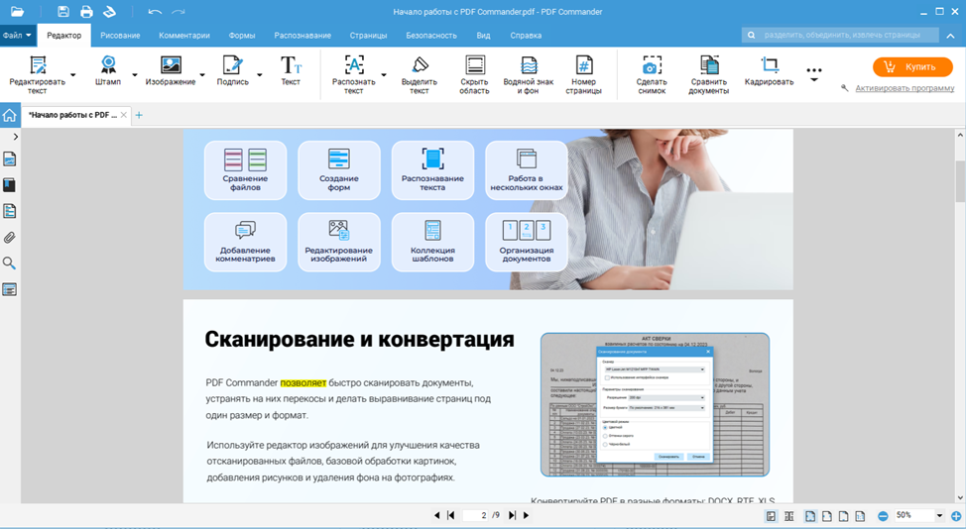Go to the previous page arrow
The image size is (966, 529).
436,515
